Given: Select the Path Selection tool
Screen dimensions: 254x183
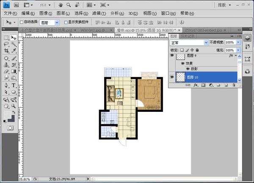Looking at the screenshot, I should [x=6, y=92].
